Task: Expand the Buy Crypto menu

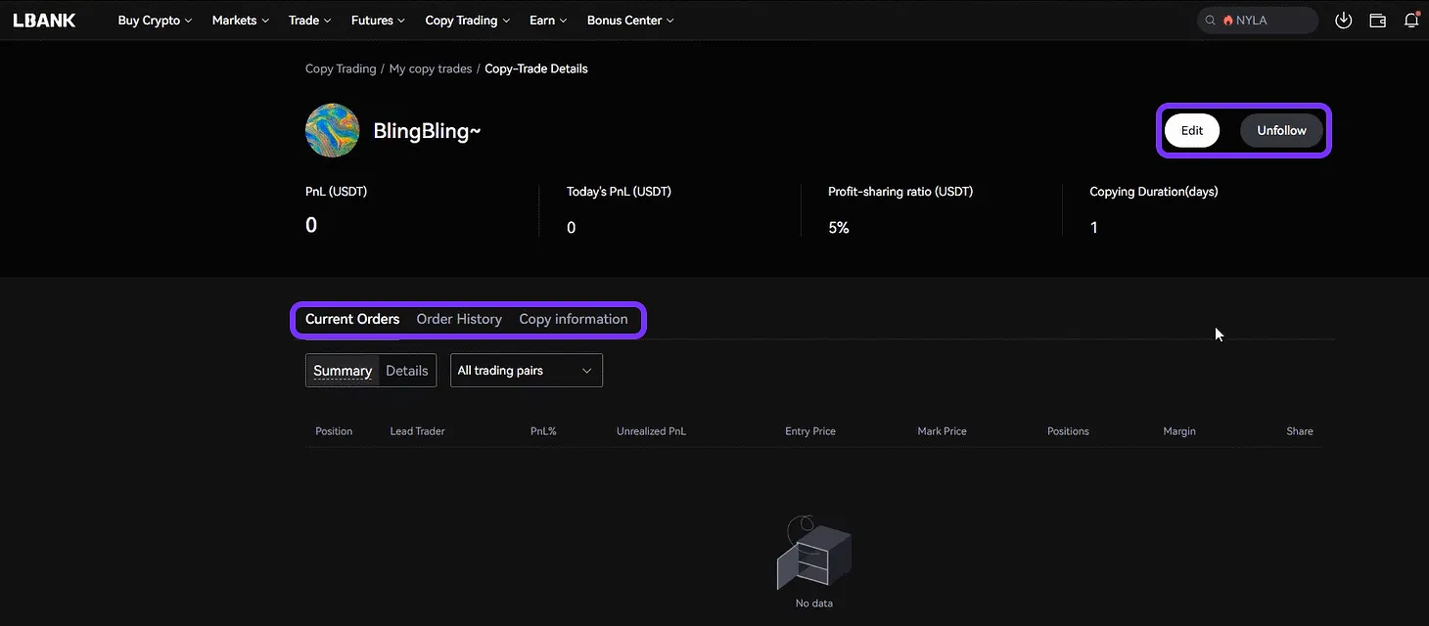Action: click(155, 20)
